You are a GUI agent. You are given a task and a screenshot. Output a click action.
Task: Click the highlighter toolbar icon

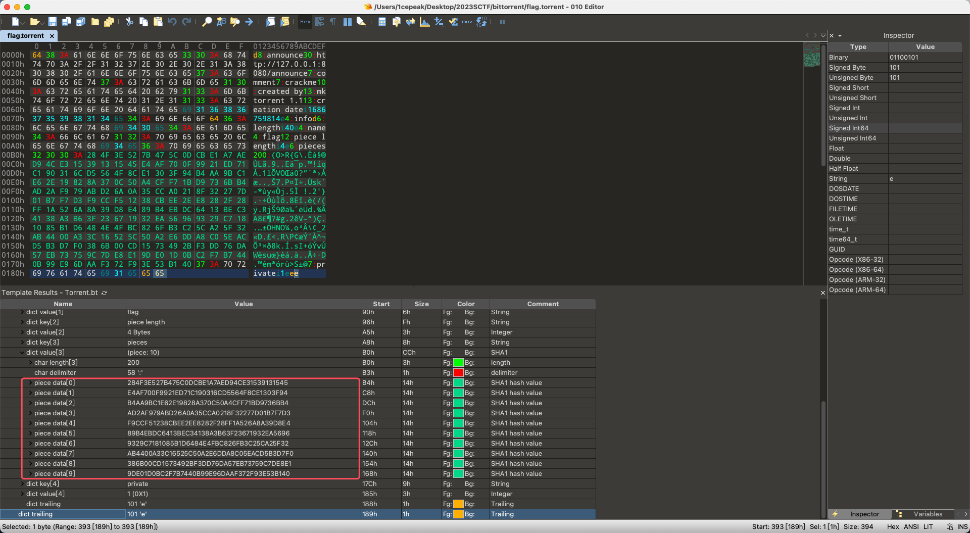click(x=361, y=22)
